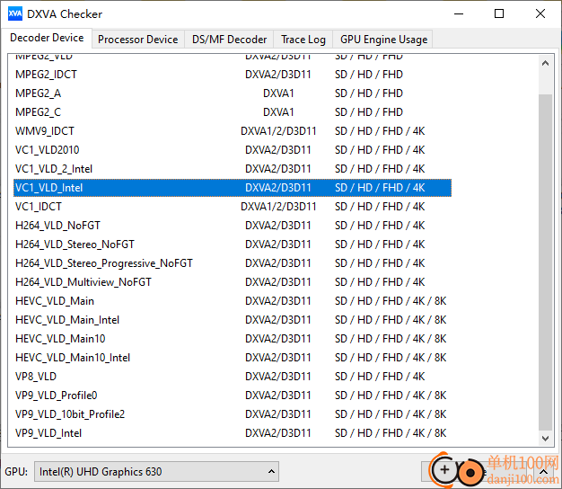Select H264_VLD_Stereo_Progressive_NoFGT row
Viewport: 562px width, 489px height.
pos(233,263)
